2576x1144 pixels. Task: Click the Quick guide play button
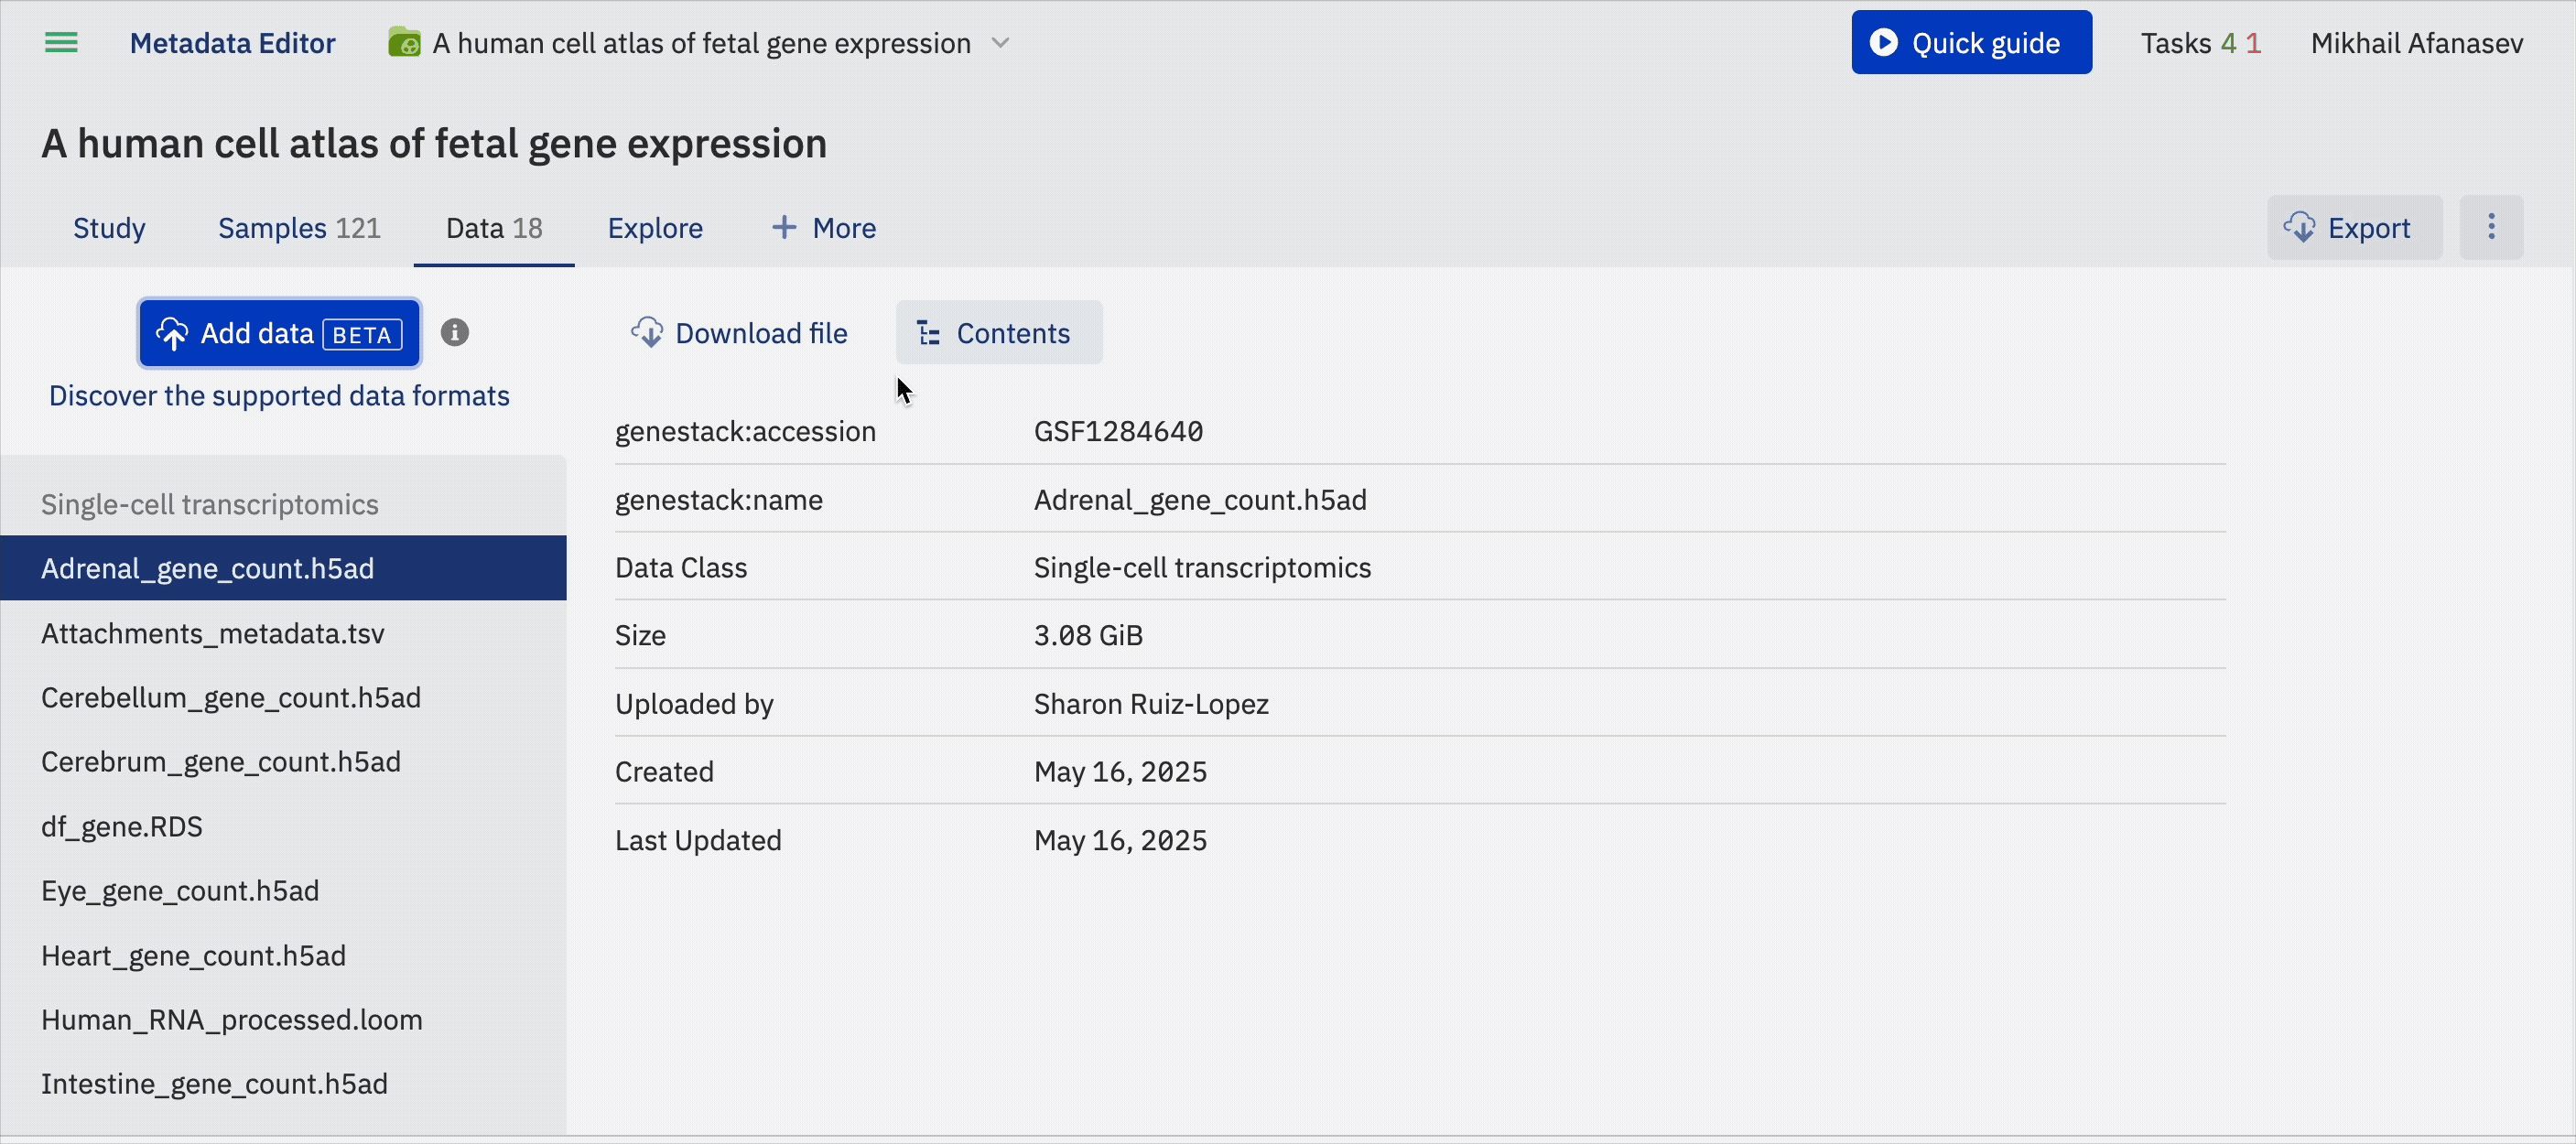point(1970,43)
